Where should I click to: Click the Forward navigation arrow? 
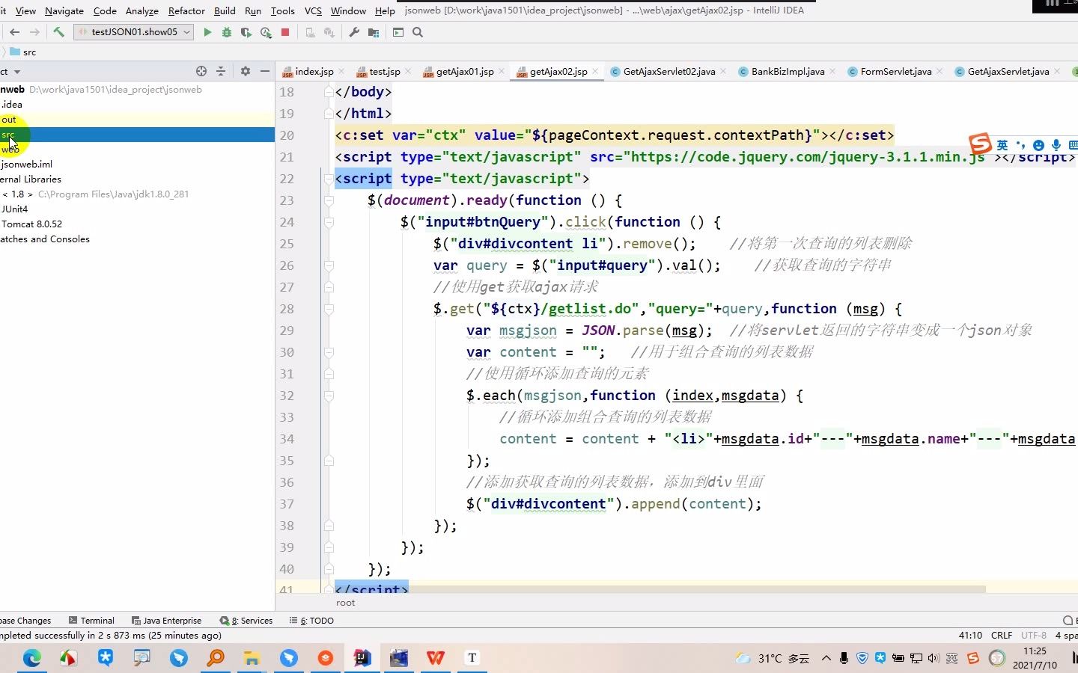click(x=34, y=32)
